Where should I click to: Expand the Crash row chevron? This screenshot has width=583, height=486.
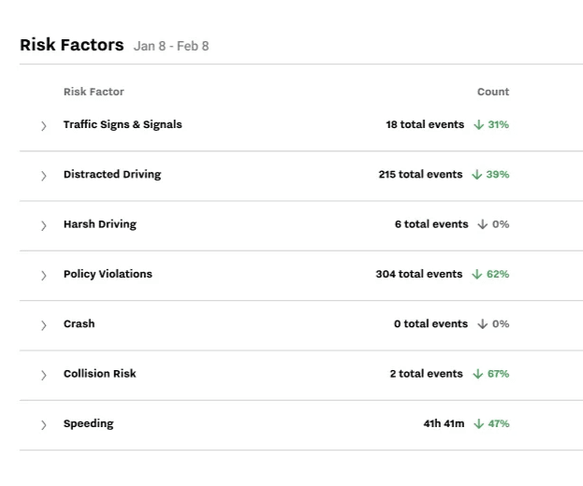pos(43,325)
